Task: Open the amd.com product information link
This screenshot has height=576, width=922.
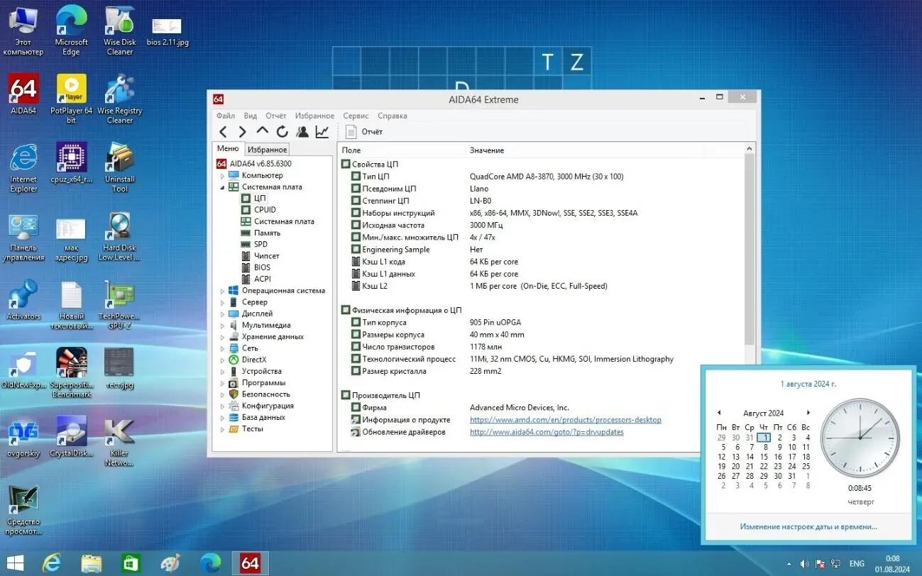Action: coord(565,420)
